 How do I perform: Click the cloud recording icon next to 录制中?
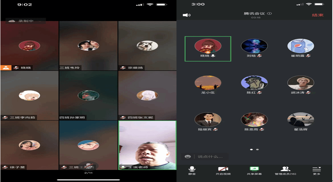(11, 21)
